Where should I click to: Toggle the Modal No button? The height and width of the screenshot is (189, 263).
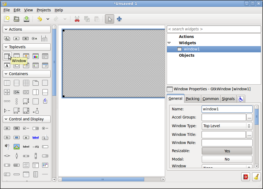point(227,159)
